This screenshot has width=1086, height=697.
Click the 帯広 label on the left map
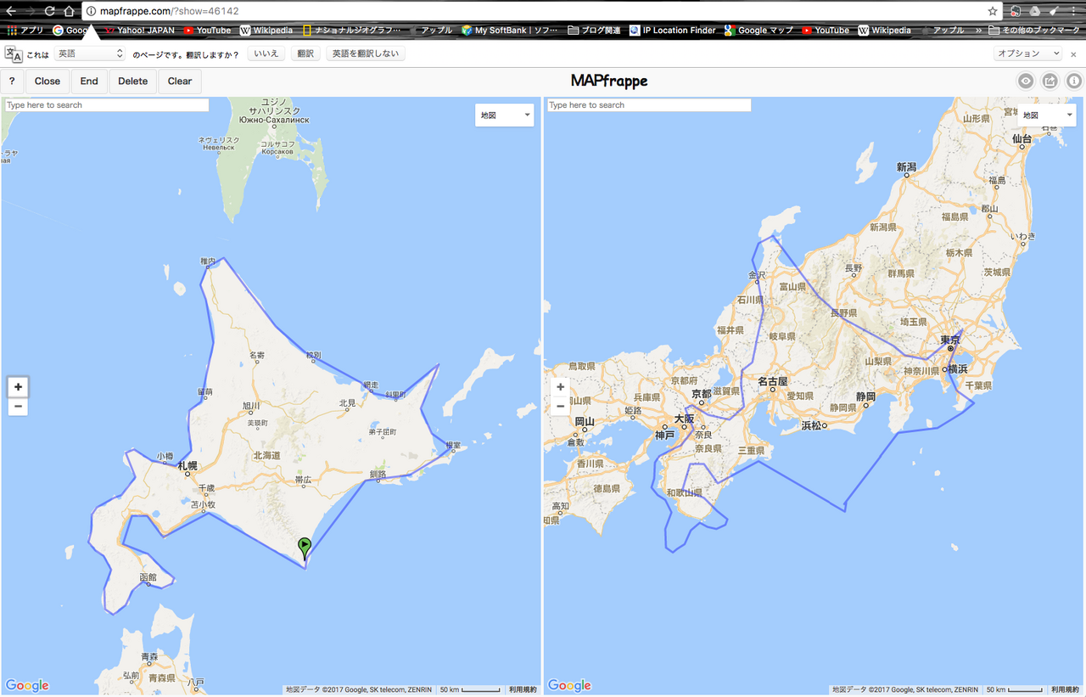(302, 481)
